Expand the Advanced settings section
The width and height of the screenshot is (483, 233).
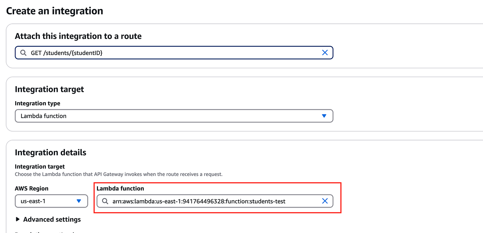(52, 219)
